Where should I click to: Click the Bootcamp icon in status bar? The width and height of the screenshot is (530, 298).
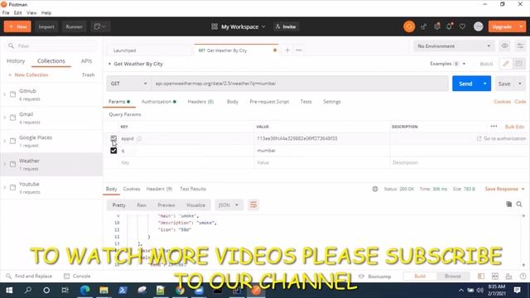pos(361,276)
